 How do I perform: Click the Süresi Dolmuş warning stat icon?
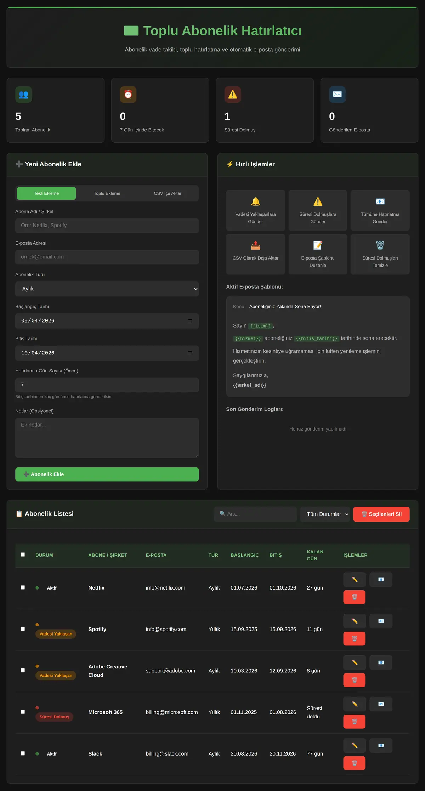[233, 95]
